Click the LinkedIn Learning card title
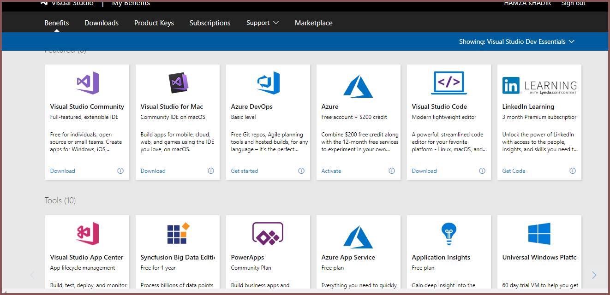Viewport: 610px width, 295px height. [x=528, y=106]
